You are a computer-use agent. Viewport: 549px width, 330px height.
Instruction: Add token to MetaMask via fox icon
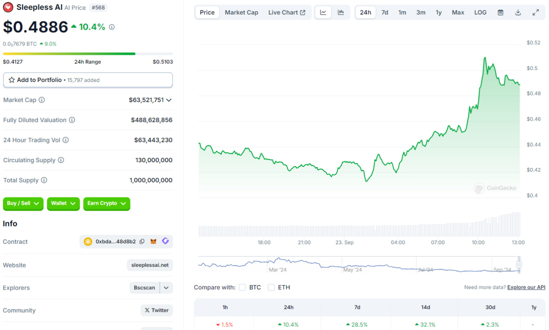click(153, 242)
